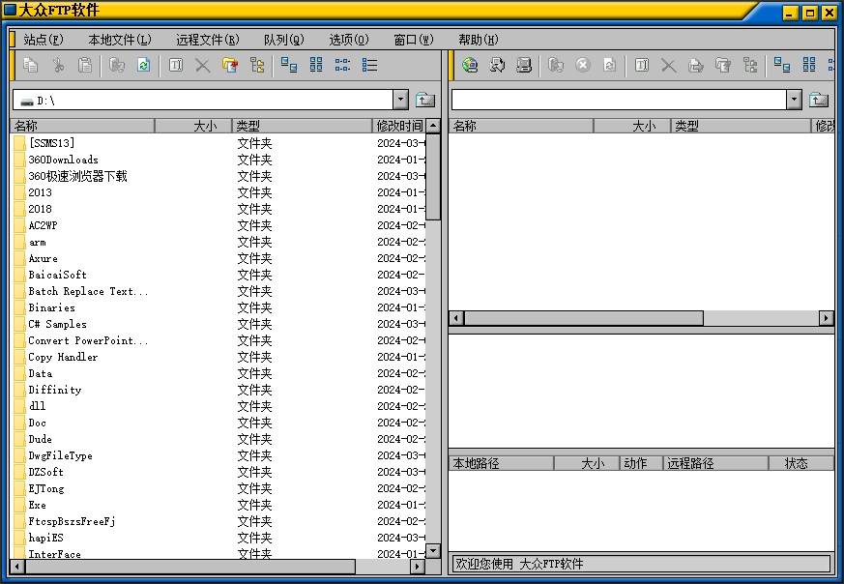844x584 pixels.
Task: Switch local pane to small icons view
Action: point(316,66)
